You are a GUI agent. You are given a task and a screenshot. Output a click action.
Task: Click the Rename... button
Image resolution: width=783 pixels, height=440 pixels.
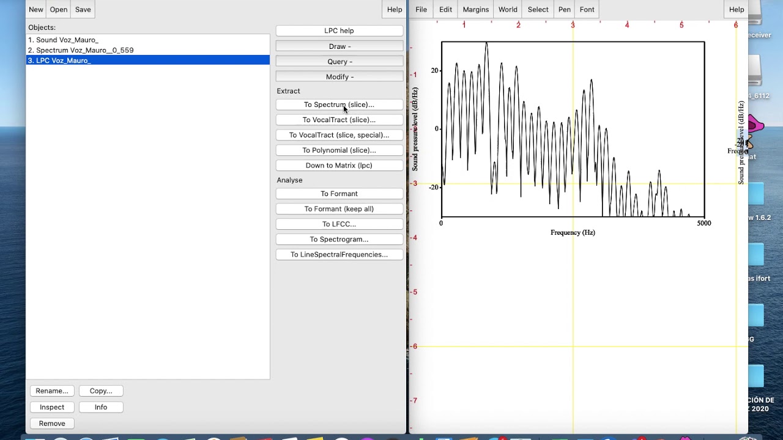point(52,391)
